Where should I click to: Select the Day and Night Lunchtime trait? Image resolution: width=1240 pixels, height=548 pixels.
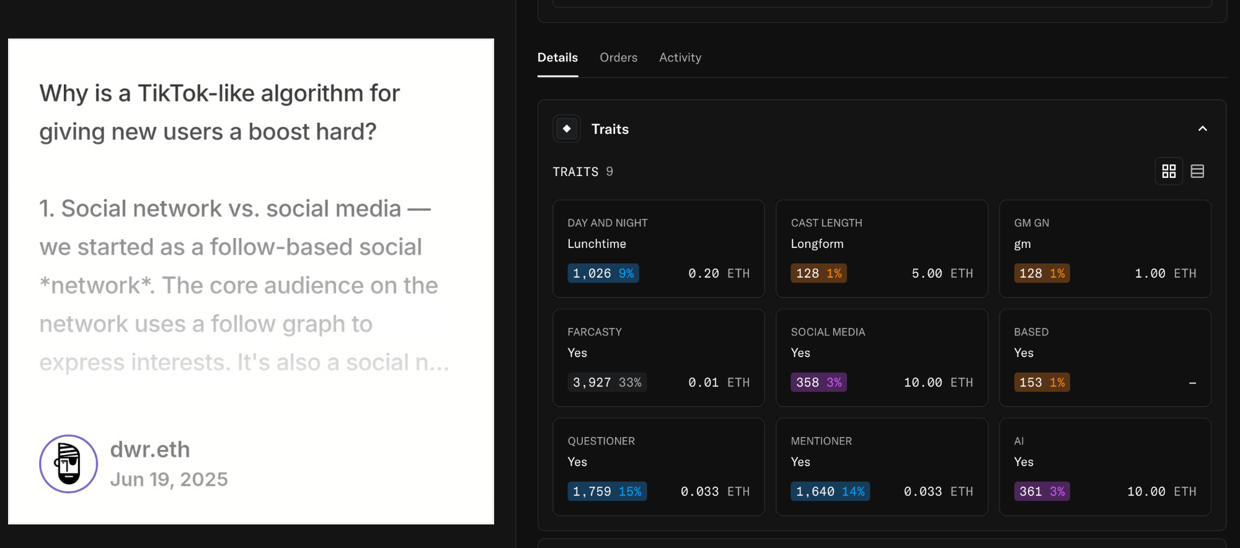coord(658,248)
